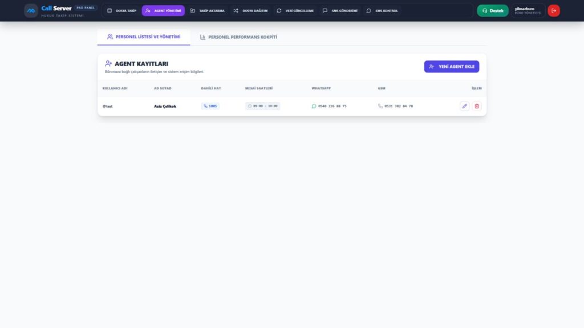
Task: Click the internal line badge 1005
Action: [x=210, y=106]
